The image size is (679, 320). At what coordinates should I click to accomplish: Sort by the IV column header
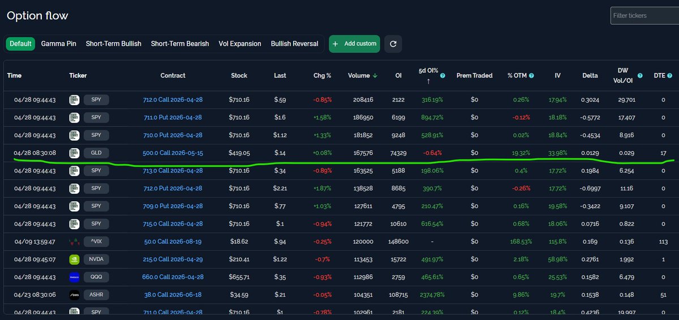[557, 75]
